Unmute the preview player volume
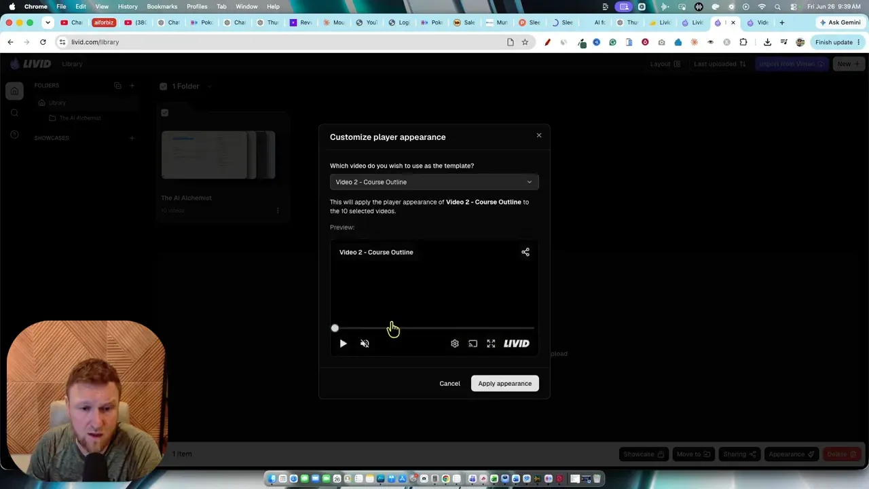 click(x=365, y=344)
